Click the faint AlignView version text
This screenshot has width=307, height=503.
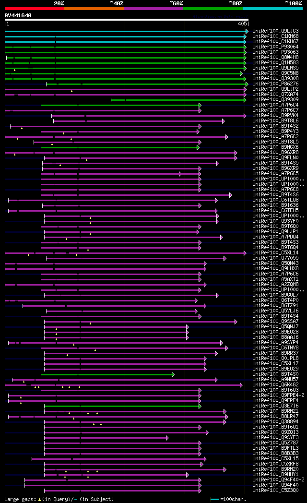point(220,16)
